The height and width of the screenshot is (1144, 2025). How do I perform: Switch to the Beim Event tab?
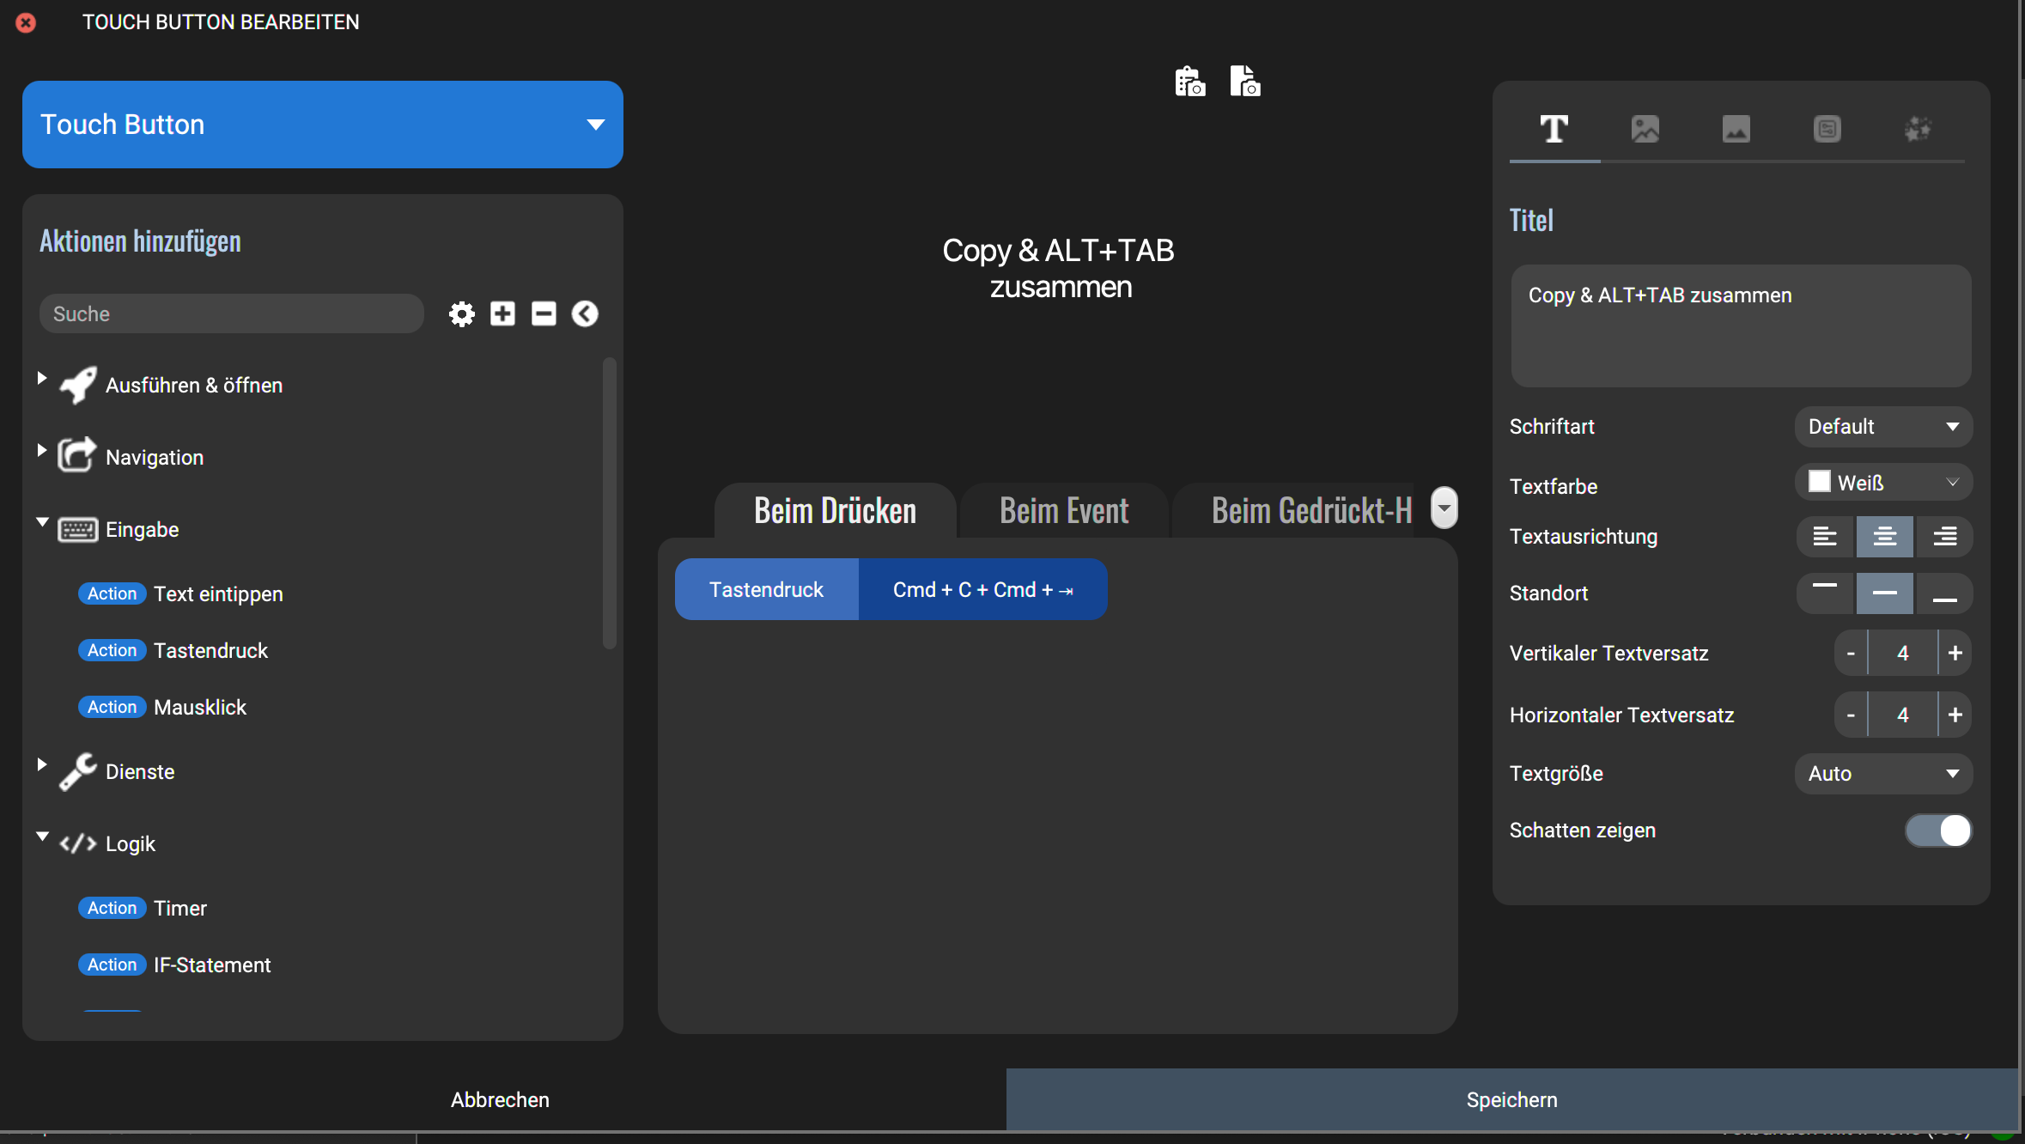pos(1063,511)
